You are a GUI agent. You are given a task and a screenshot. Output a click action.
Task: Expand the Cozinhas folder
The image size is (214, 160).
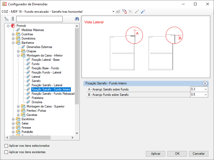pos(13,34)
